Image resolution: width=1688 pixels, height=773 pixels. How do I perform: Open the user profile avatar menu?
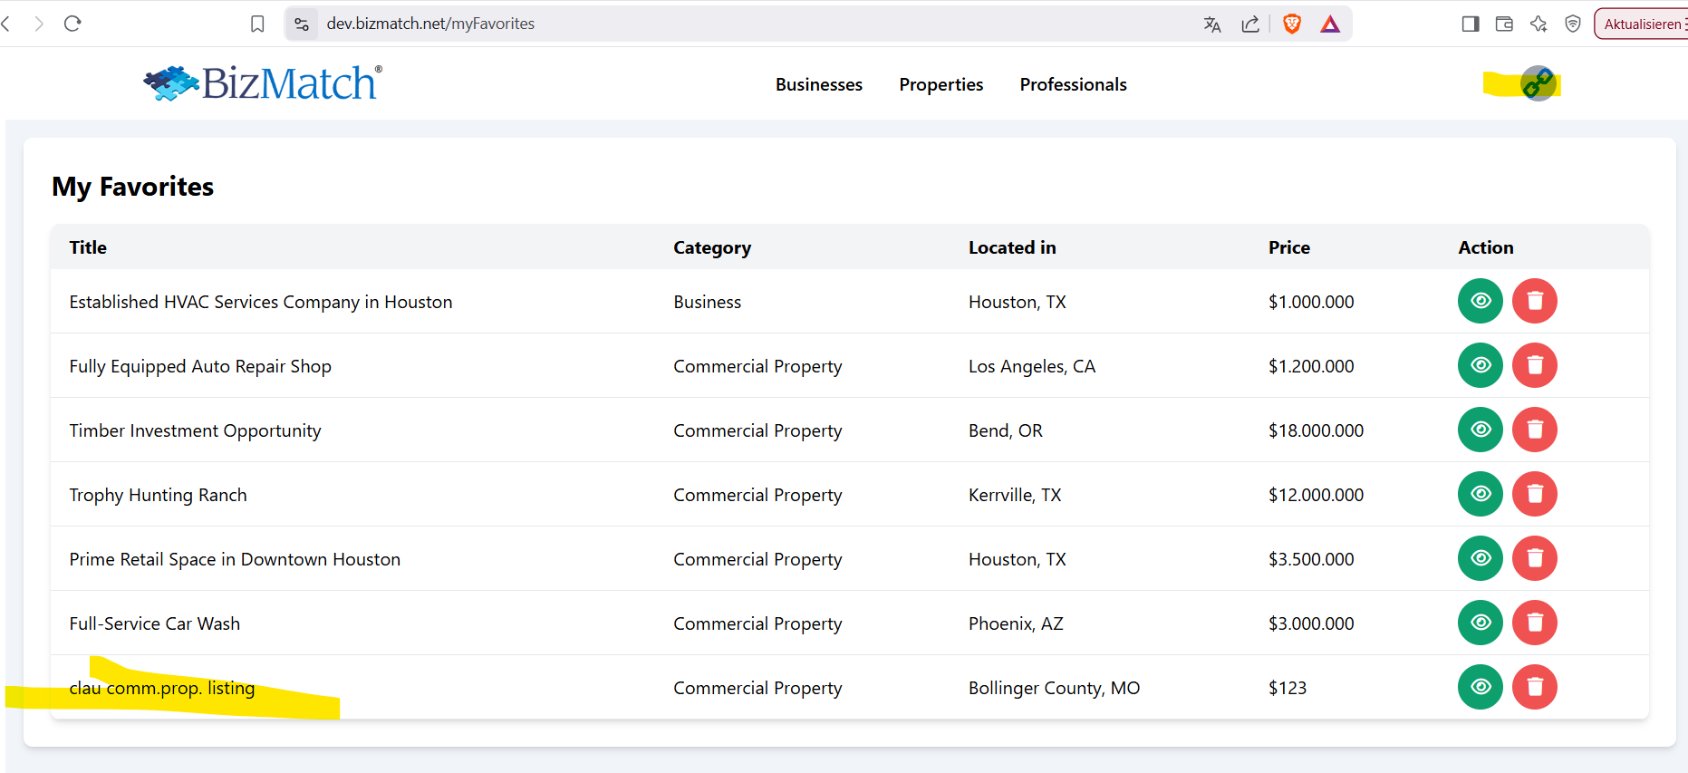[1538, 84]
